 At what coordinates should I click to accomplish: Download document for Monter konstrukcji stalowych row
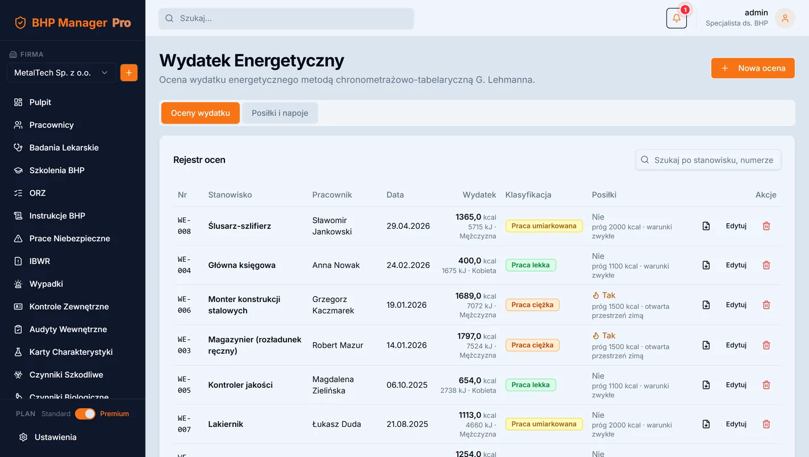tap(706, 305)
